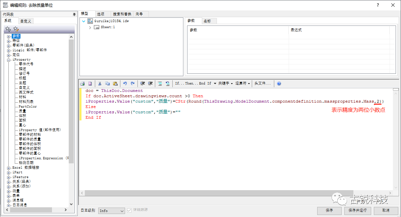
Task: Click snippet tree vertical scrollbar thumb
Action: click(x=71, y=101)
